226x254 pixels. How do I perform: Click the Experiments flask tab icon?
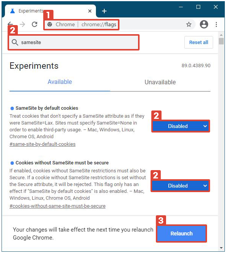[x=13, y=11]
